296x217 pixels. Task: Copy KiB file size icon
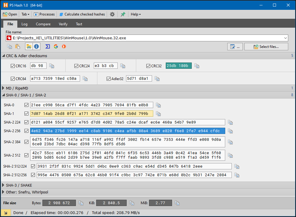coord(132,203)
